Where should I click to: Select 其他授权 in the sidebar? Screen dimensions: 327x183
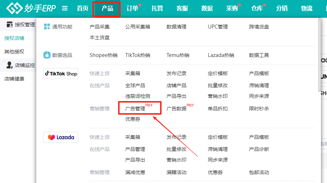(14, 52)
